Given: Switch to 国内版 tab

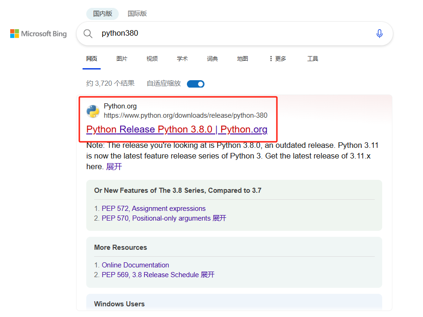Looking at the screenshot, I should point(103,13).
